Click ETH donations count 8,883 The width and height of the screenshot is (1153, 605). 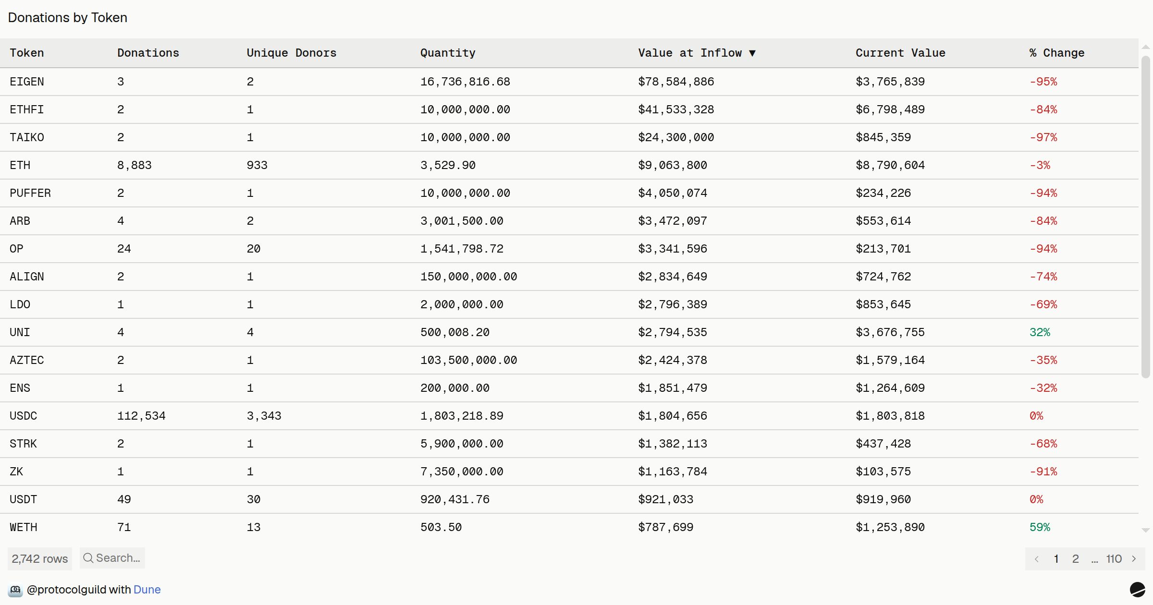tap(135, 165)
